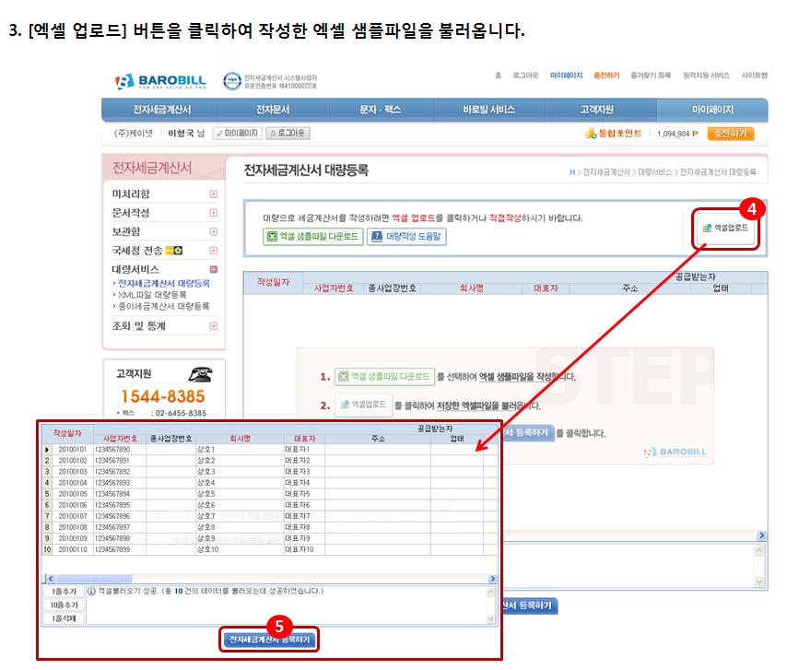
Task: Expand the 미처리함 sidebar section
Action: point(214,194)
